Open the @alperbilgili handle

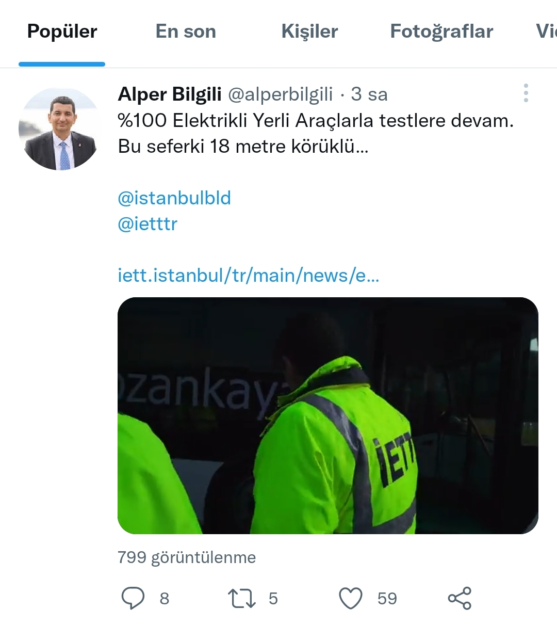coord(280,94)
